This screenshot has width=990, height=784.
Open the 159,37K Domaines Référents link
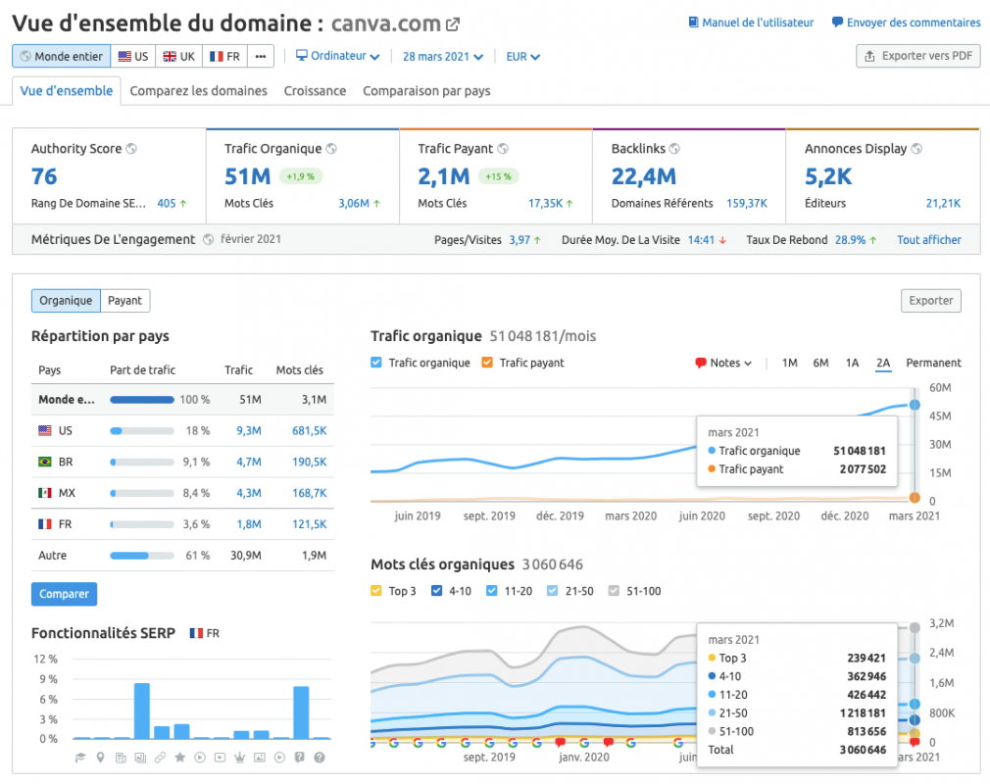747,203
